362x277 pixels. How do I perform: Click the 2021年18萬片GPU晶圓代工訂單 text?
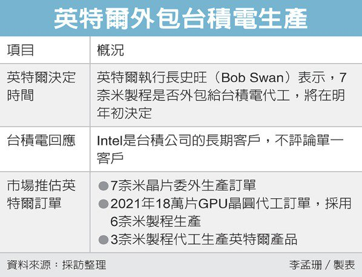click(x=210, y=204)
